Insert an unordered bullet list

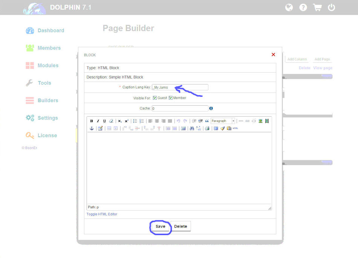tap(135, 121)
